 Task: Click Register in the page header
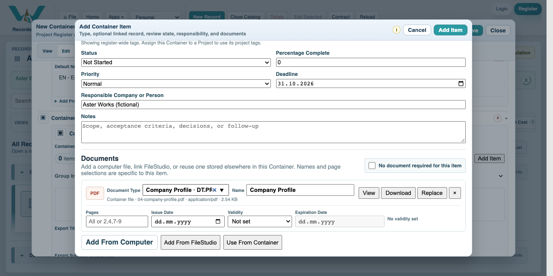[x=528, y=9]
